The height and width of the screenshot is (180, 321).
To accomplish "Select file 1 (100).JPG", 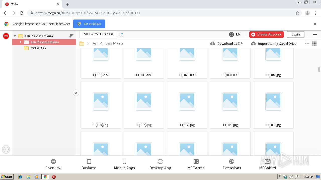I will [x=101, y=63].
